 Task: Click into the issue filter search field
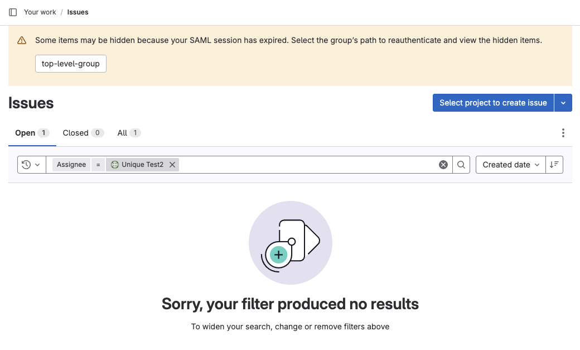[307, 164]
